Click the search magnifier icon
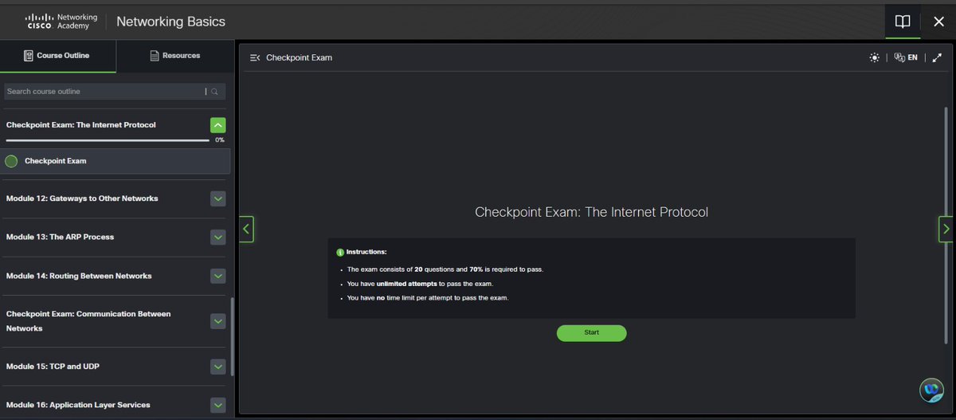Screen dimensions: 956x420 215,92
